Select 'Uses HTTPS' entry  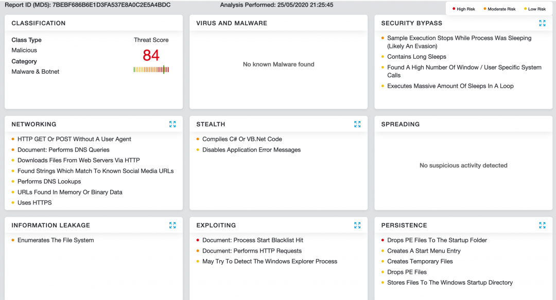pyautogui.click(x=34, y=203)
